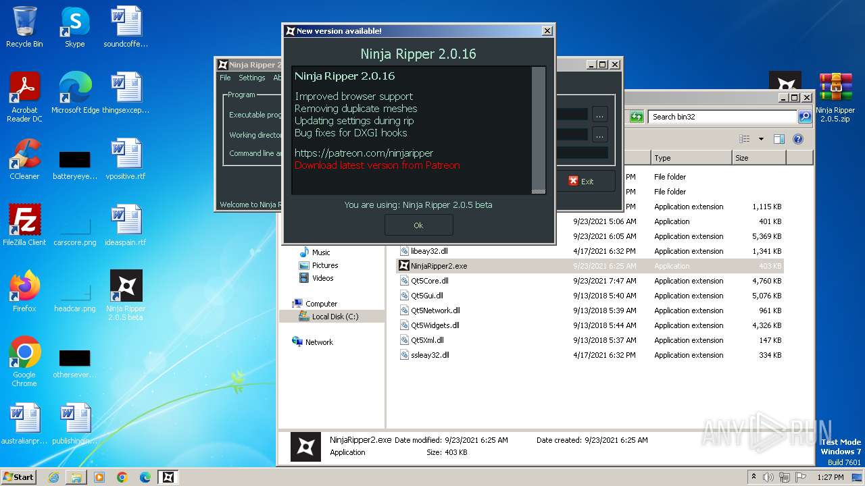Open Windows Explorer taskbar button
Image resolution: width=865 pixels, height=486 pixels.
tap(76, 477)
